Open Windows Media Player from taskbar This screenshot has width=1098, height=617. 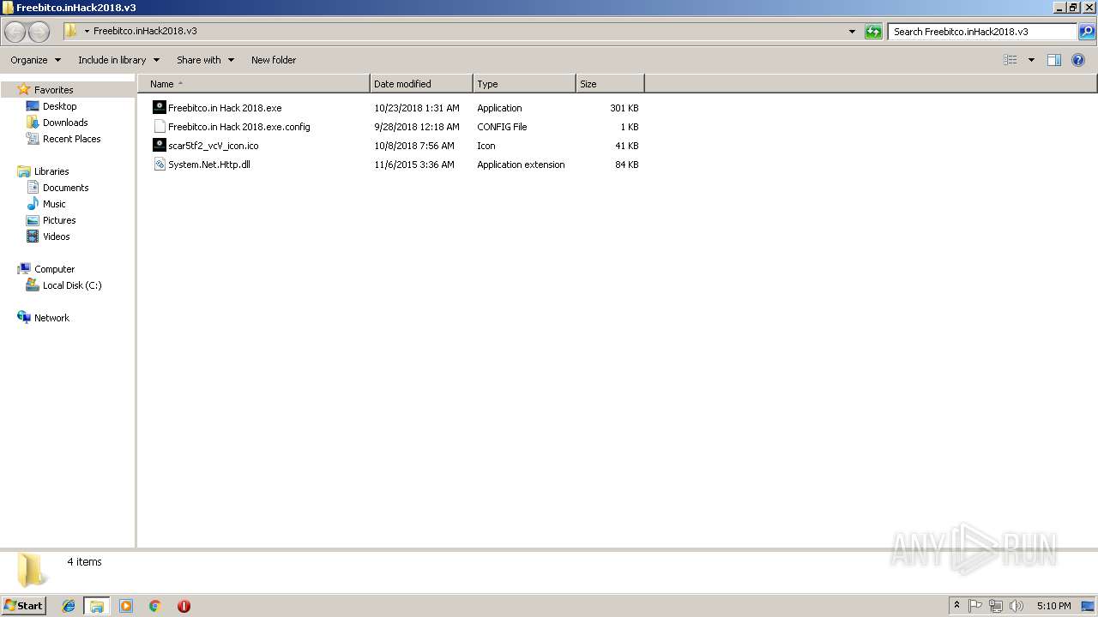pyautogui.click(x=126, y=606)
